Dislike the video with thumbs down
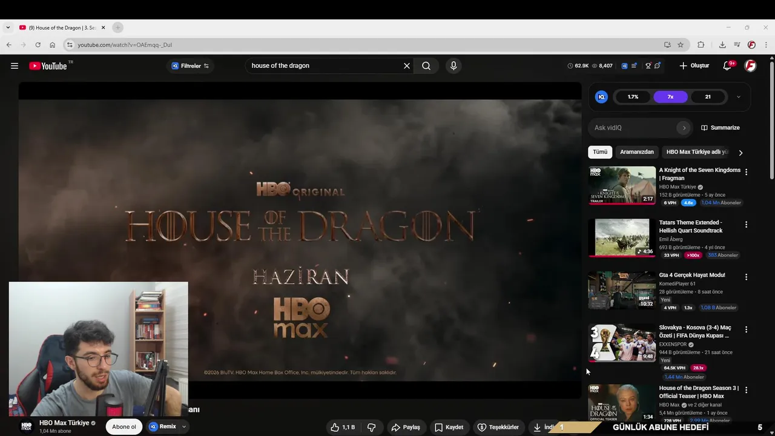 (x=372, y=427)
